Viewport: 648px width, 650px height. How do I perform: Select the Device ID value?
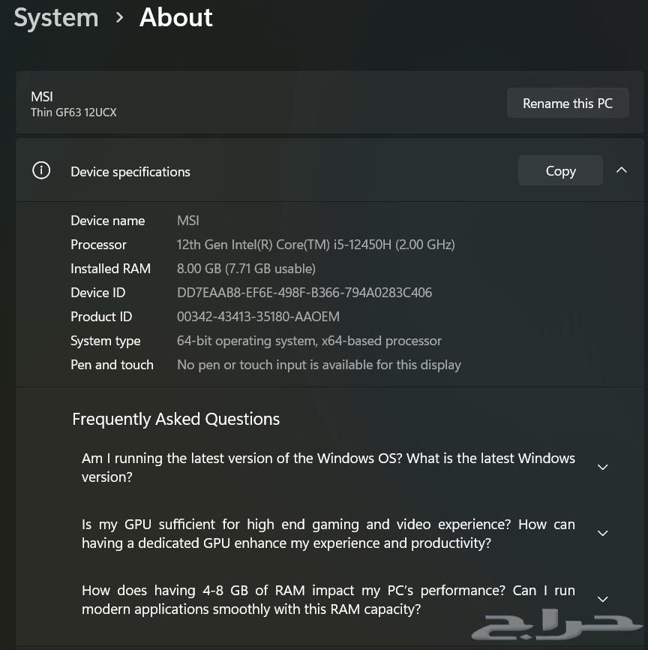(x=304, y=293)
